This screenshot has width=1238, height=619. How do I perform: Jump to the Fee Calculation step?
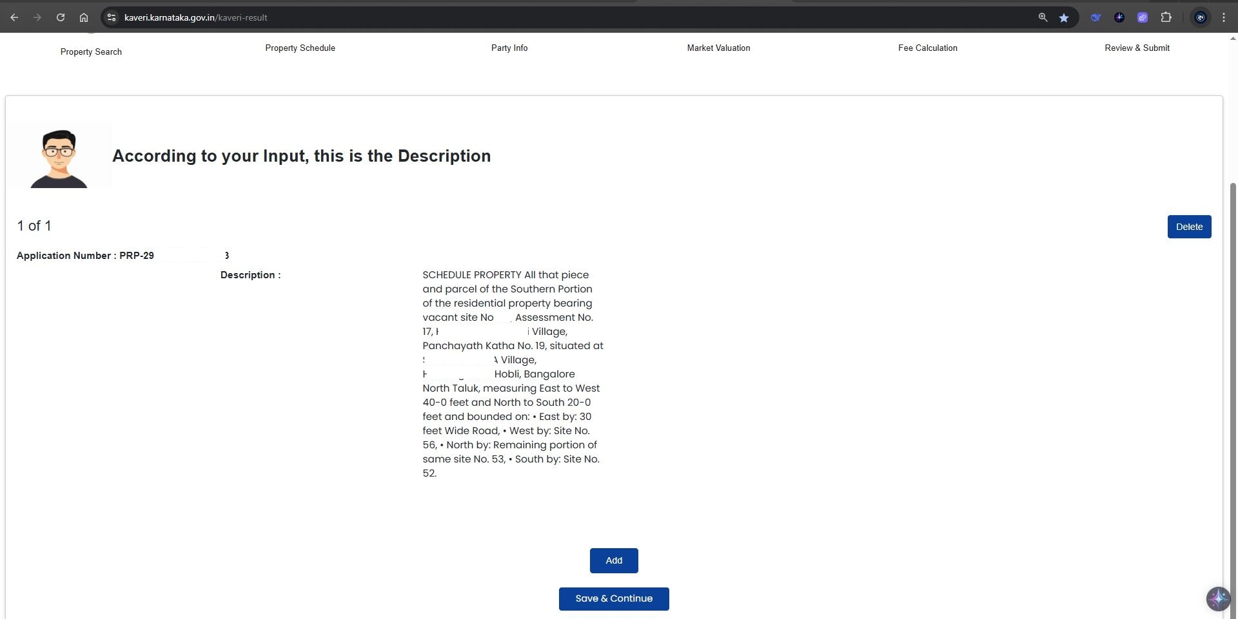(x=927, y=48)
